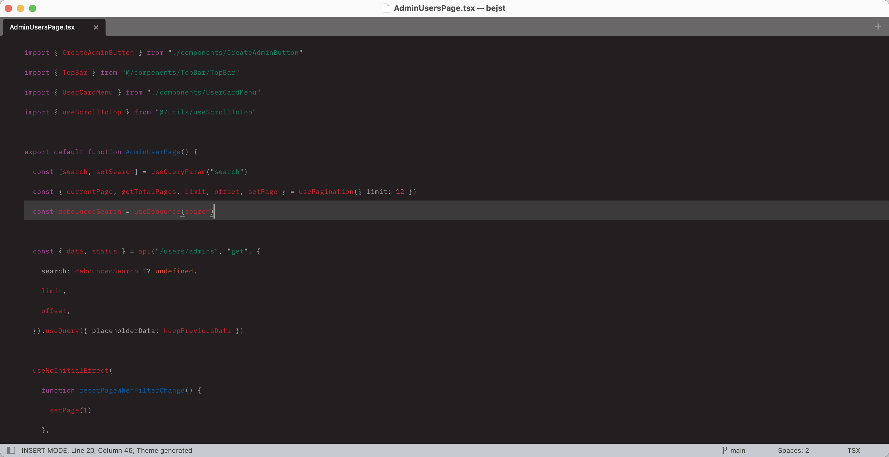Click the window title AdminUsersPage.tsx — bejst
Screen dimensions: 889x457
click(449, 8)
